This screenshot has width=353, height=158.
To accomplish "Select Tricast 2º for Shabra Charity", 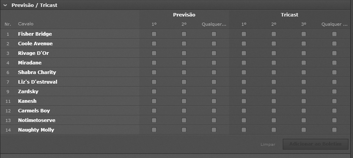I will tap(274, 72).
